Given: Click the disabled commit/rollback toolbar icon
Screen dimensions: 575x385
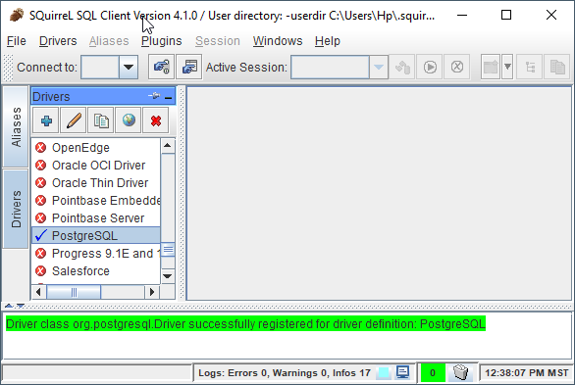Looking at the screenshot, I should click(402, 67).
